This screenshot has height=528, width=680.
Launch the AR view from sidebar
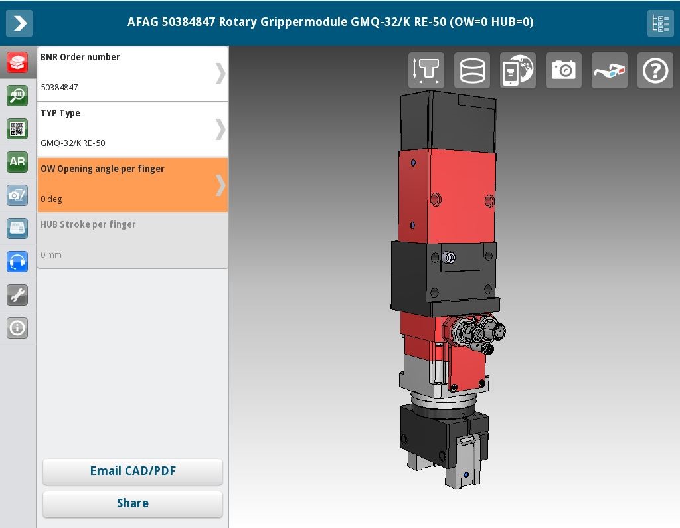coord(17,162)
